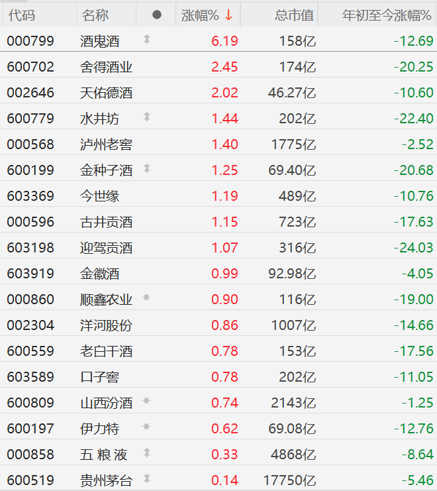The image size is (437, 491).
Task: Click the 174亿 market cap value
Action: point(297,67)
